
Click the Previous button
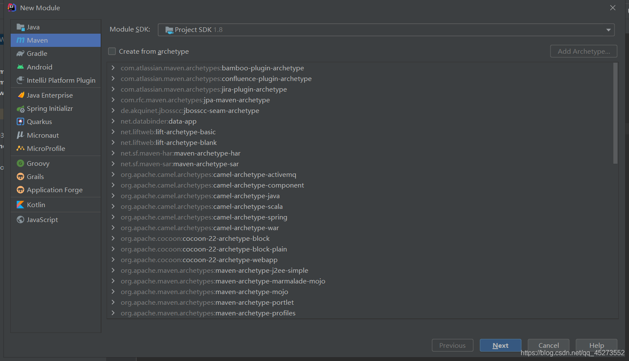pyautogui.click(x=452, y=345)
